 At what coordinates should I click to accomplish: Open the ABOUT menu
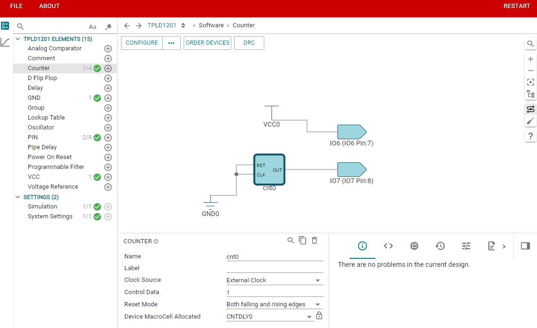pos(49,6)
